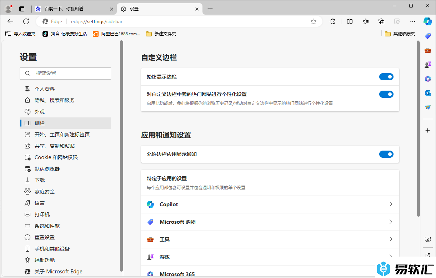Image resolution: width=436 pixels, height=278 pixels.
Task: Open 隐私、搜索和服务 settings section
Action: tap(55, 100)
